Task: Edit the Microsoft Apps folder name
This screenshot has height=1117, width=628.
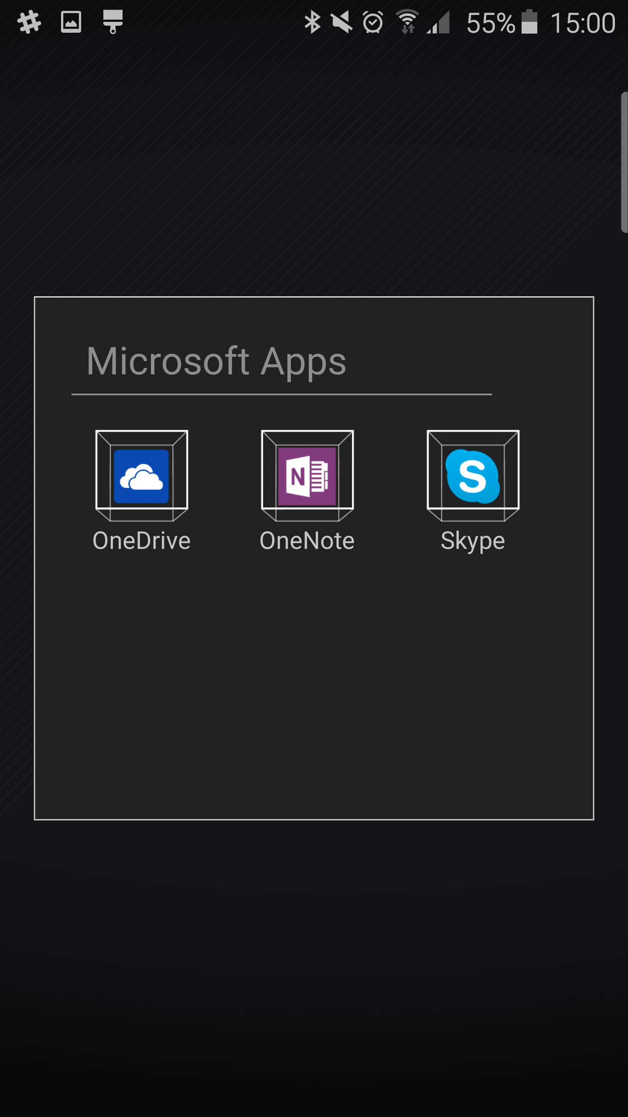Action: tap(216, 361)
